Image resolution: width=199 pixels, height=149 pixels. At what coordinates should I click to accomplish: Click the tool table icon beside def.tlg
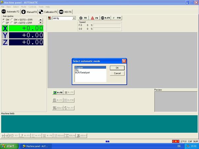(50, 18)
